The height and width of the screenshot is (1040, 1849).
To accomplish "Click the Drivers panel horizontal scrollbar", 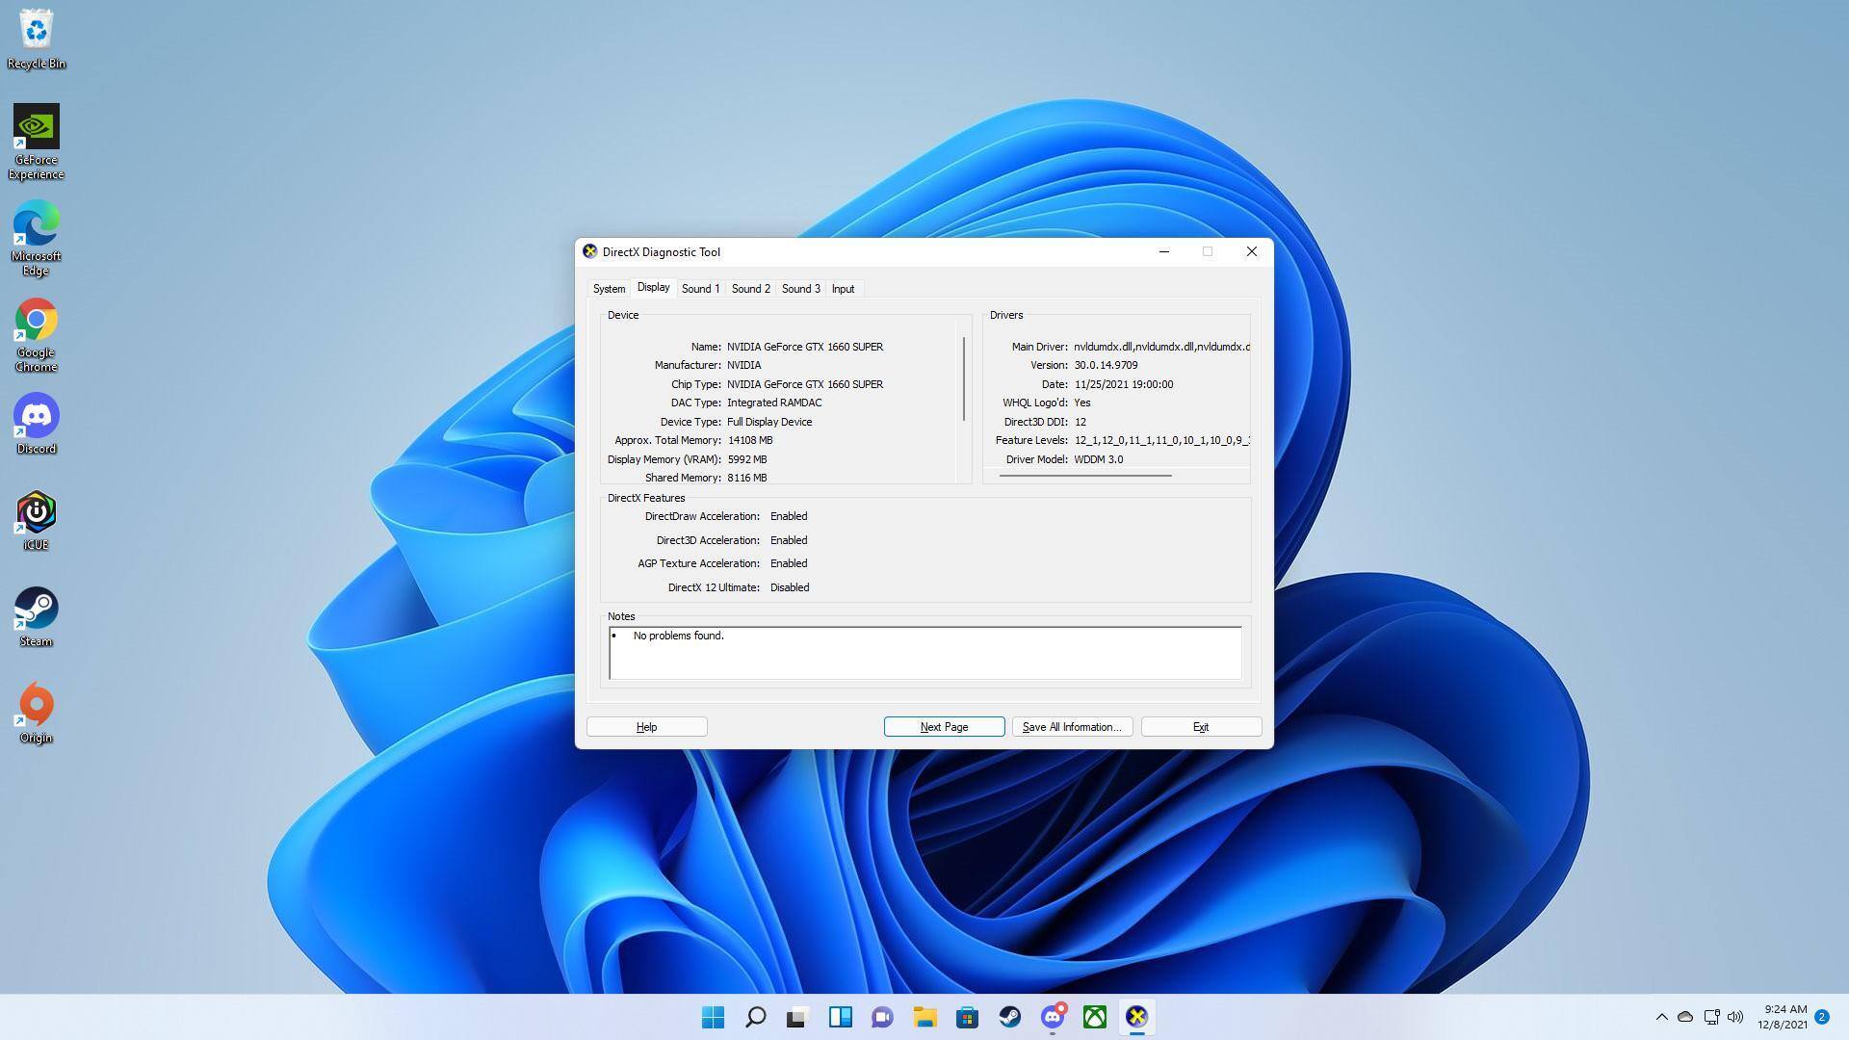I will [x=1085, y=476].
